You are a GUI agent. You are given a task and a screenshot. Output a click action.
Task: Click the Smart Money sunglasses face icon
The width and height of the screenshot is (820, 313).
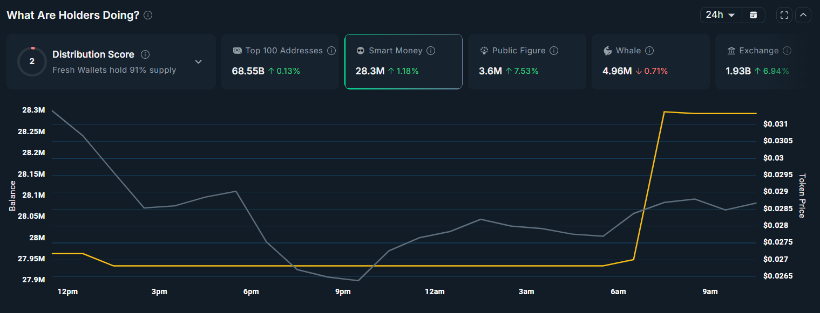pos(361,51)
